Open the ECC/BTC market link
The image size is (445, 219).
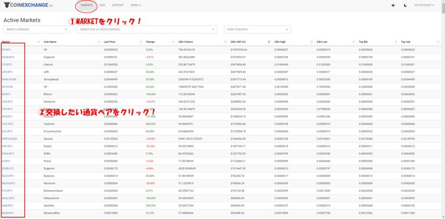point(7,131)
